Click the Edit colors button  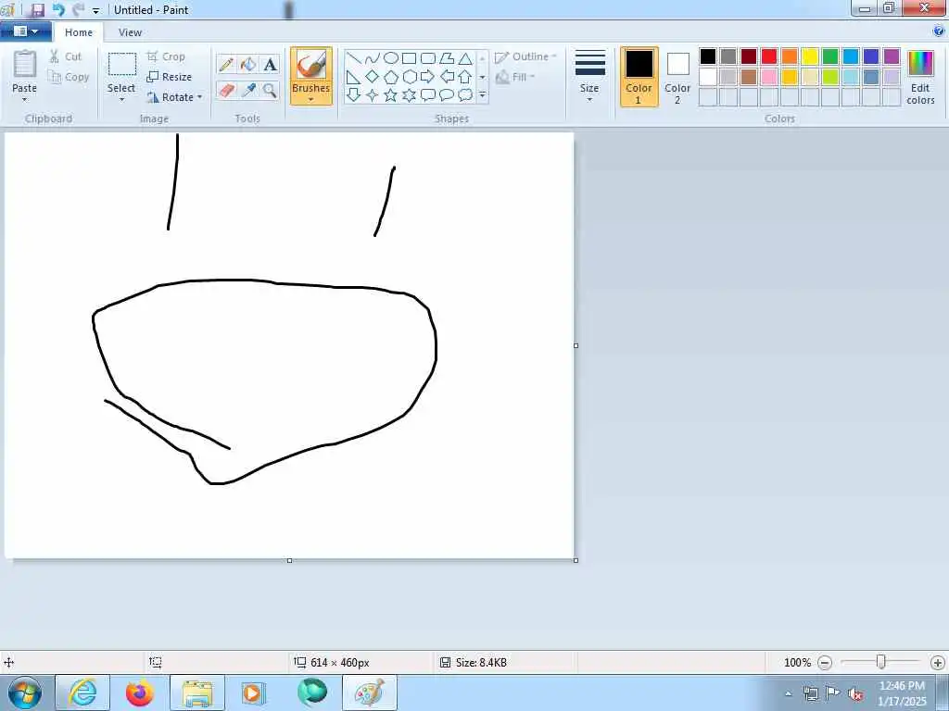pos(920,77)
